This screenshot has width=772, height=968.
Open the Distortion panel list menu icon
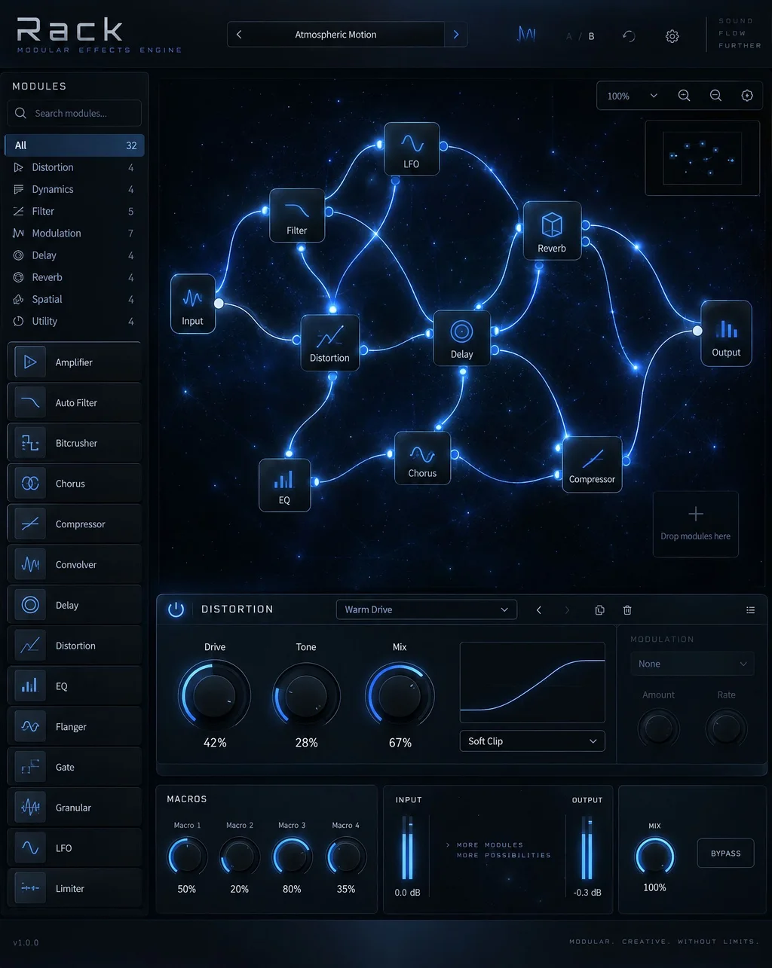tap(750, 610)
